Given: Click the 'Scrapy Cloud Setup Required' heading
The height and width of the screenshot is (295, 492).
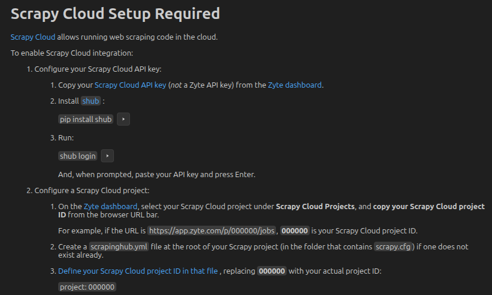Looking at the screenshot, I should [115, 13].
